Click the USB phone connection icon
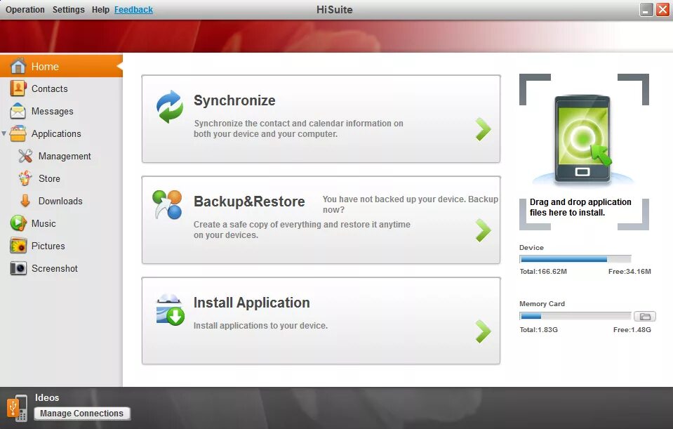The height and width of the screenshot is (429, 673). pos(17,407)
